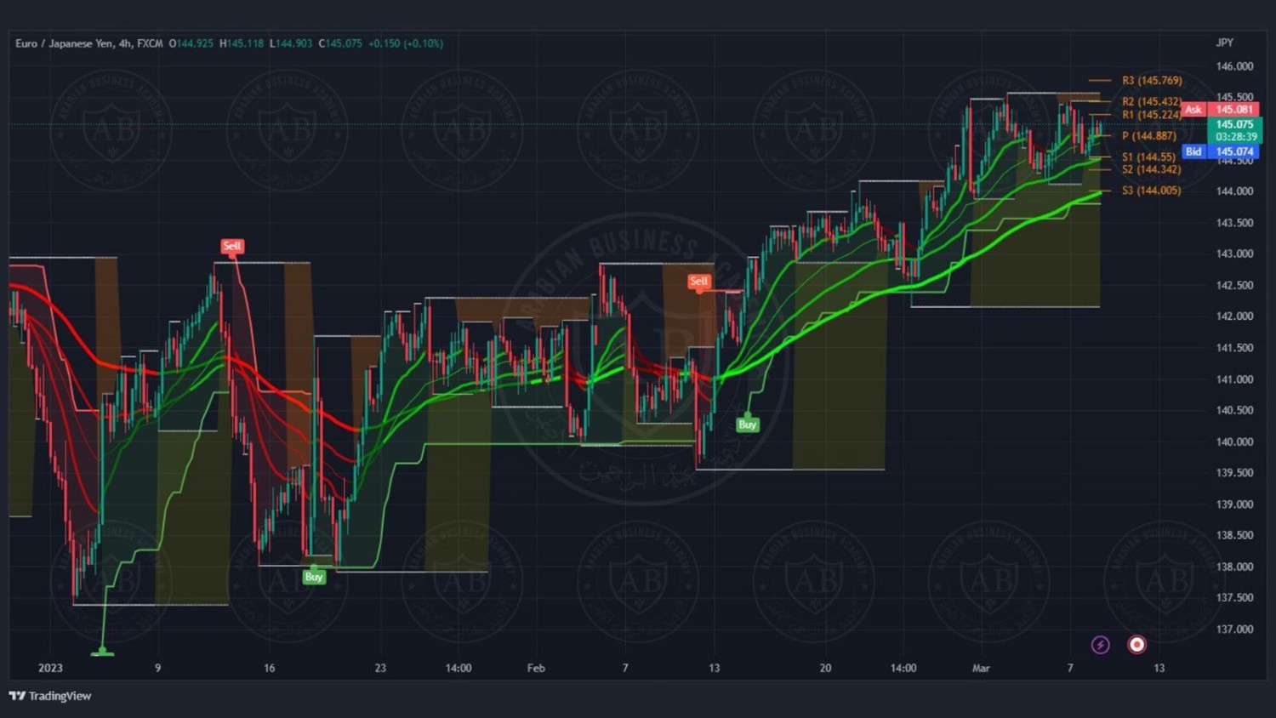Click the Sell signal label near 13
The image size is (1276, 718).
click(698, 281)
